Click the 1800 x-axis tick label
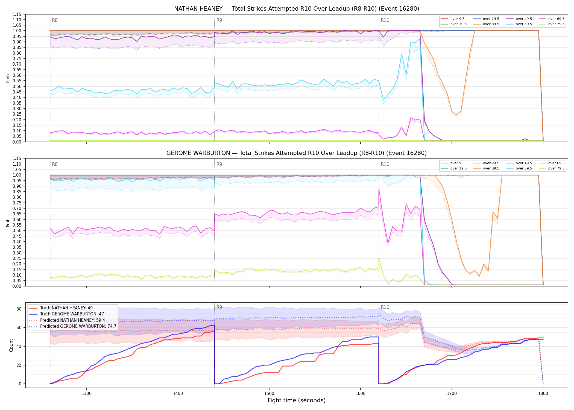This screenshot has height=410, width=574. 543,394
